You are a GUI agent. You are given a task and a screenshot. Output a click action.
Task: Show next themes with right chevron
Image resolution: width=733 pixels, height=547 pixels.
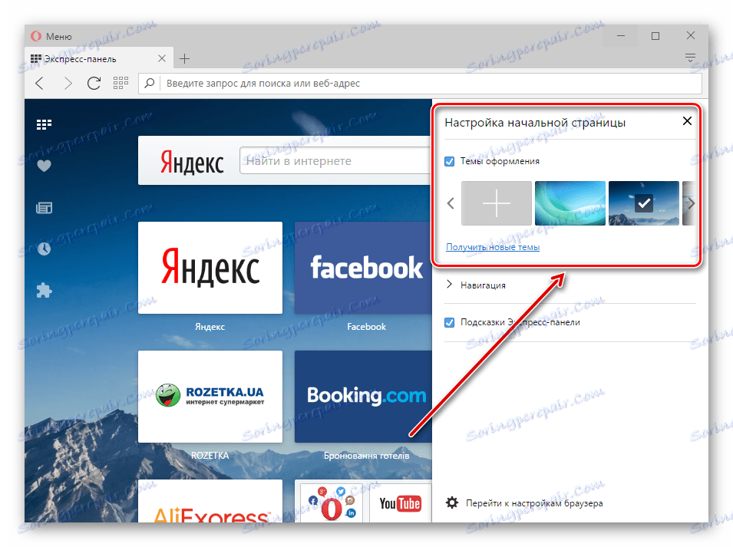[691, 203]
